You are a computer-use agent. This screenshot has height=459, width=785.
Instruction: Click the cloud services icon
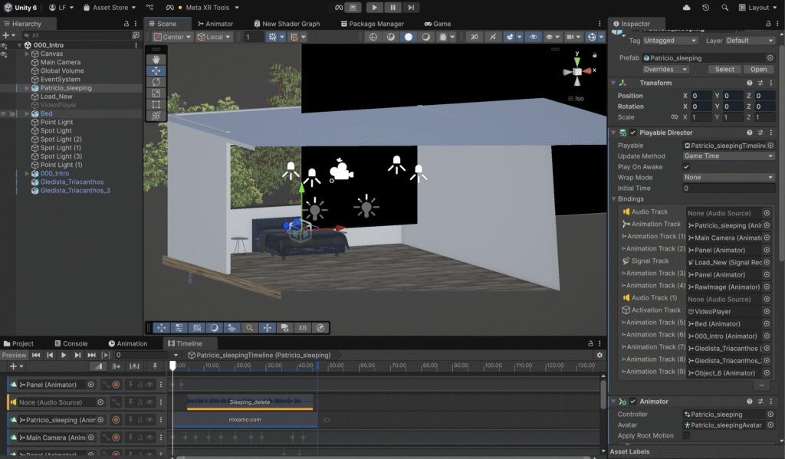(686, 8)
